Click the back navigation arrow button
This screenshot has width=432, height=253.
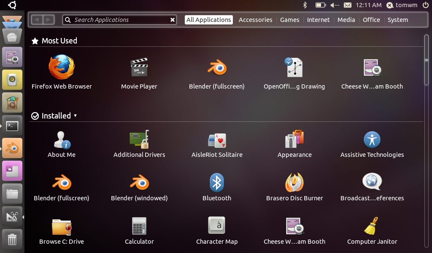click(x=37, y=20)
